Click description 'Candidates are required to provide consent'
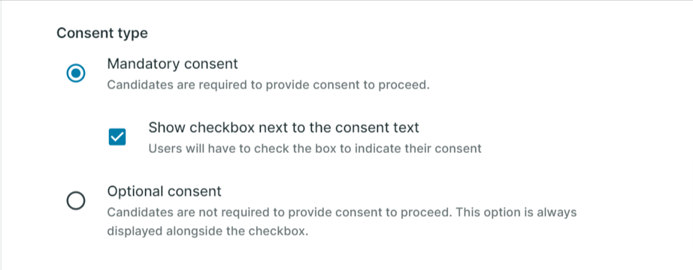693x270 pixels. click(x=268, y=85)
